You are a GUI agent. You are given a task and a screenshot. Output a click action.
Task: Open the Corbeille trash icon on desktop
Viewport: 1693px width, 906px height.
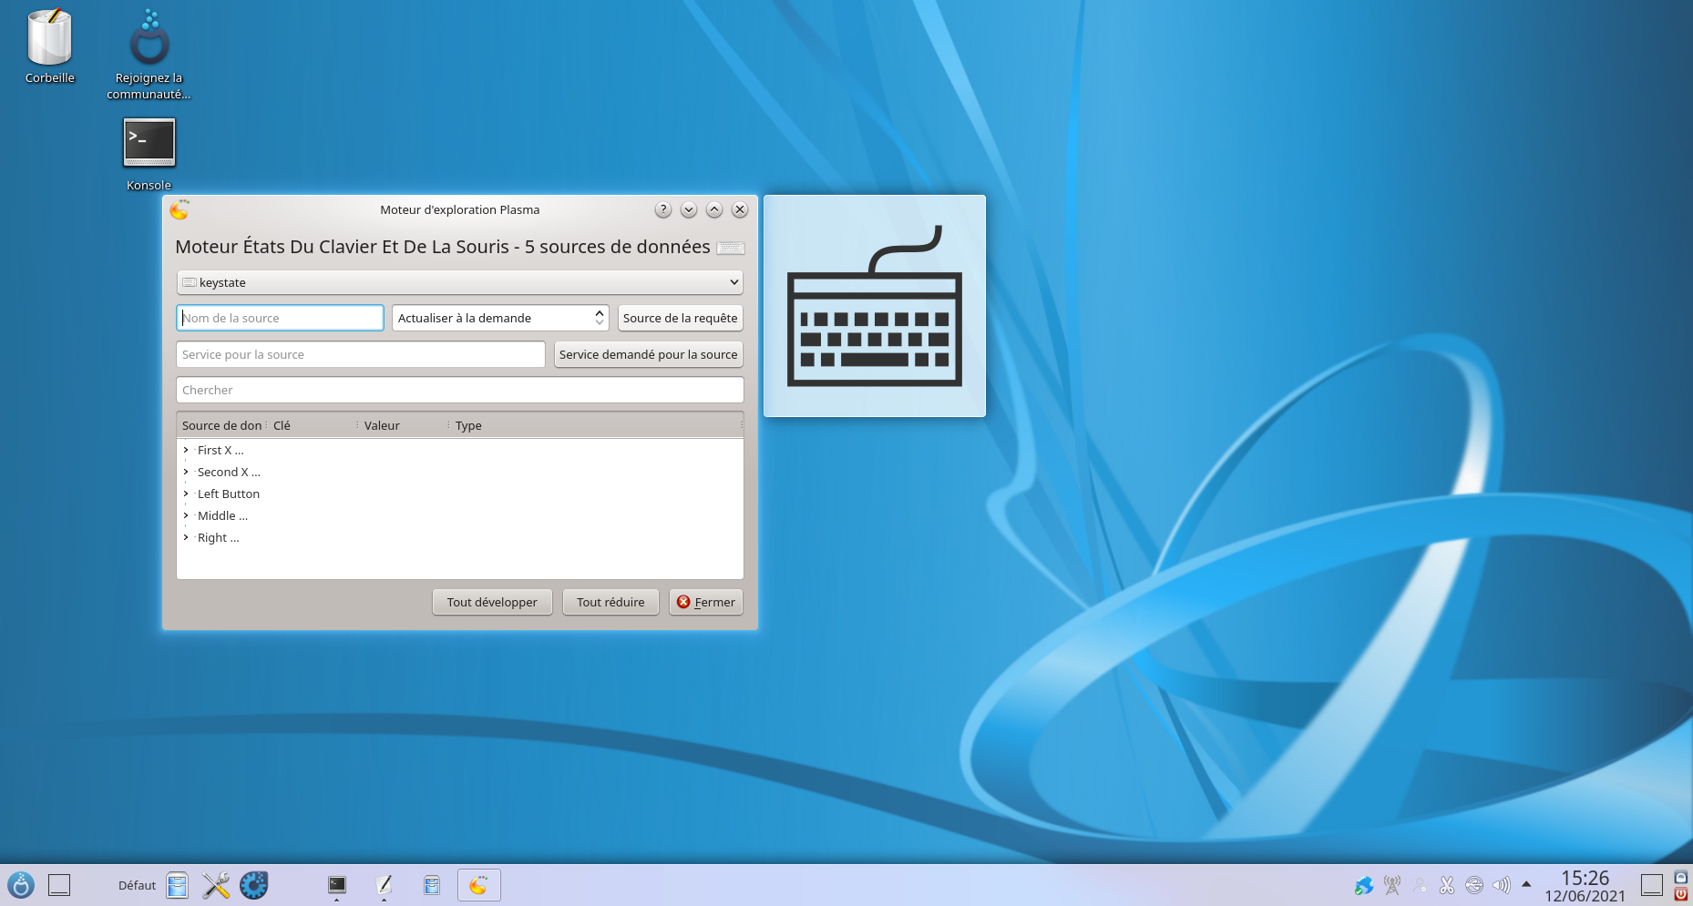coord(49,39)
